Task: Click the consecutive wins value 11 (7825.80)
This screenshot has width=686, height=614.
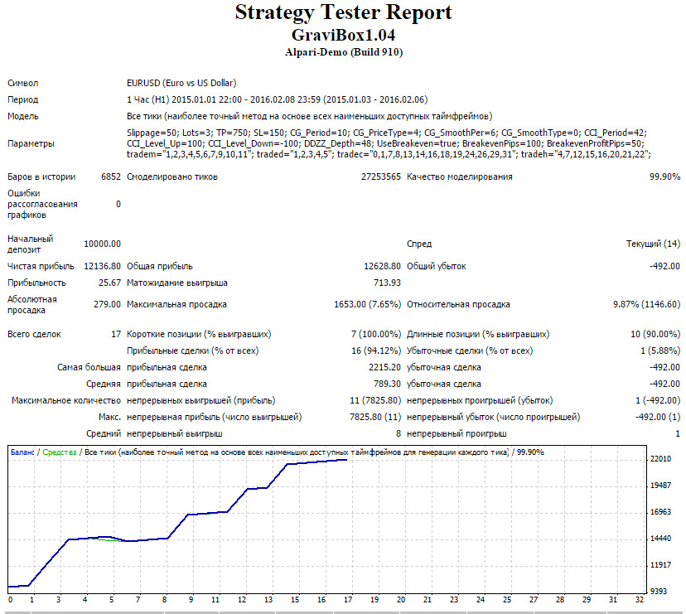Action: (375, 401)
